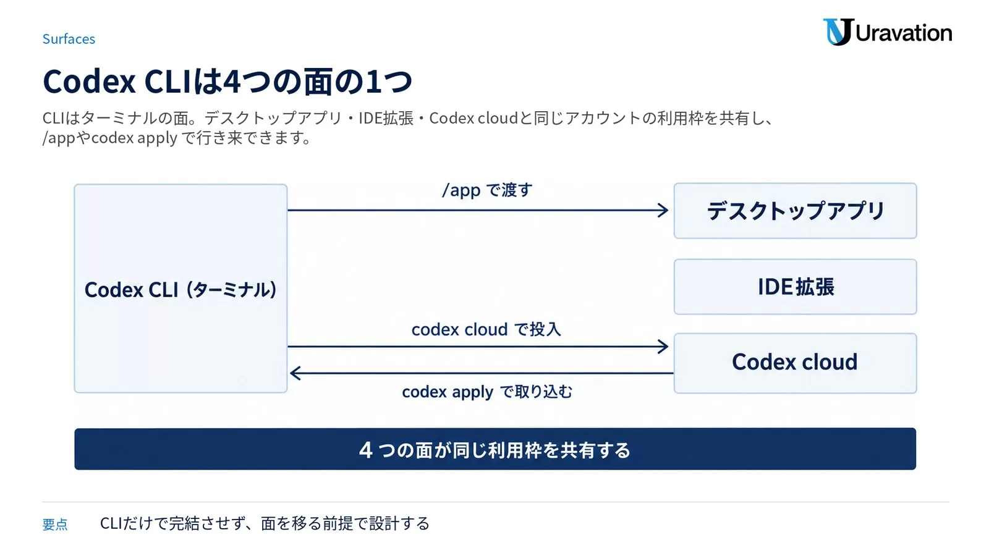The image size is (989, 556).
Task: Select text 'CLIだけで完結させず、面を移る前提で設計する'
Action: [265, 523]
